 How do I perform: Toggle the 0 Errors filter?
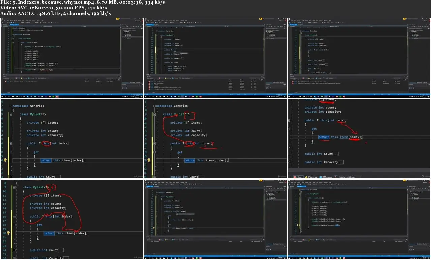[x=298, y=177]
